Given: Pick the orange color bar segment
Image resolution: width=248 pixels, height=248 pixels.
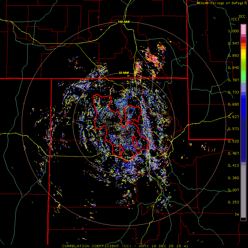Looking at the screenshot, I should [x=243, y=48].
